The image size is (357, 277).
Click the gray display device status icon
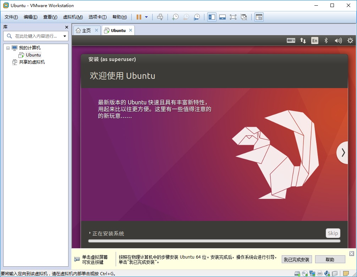point(335,273)
